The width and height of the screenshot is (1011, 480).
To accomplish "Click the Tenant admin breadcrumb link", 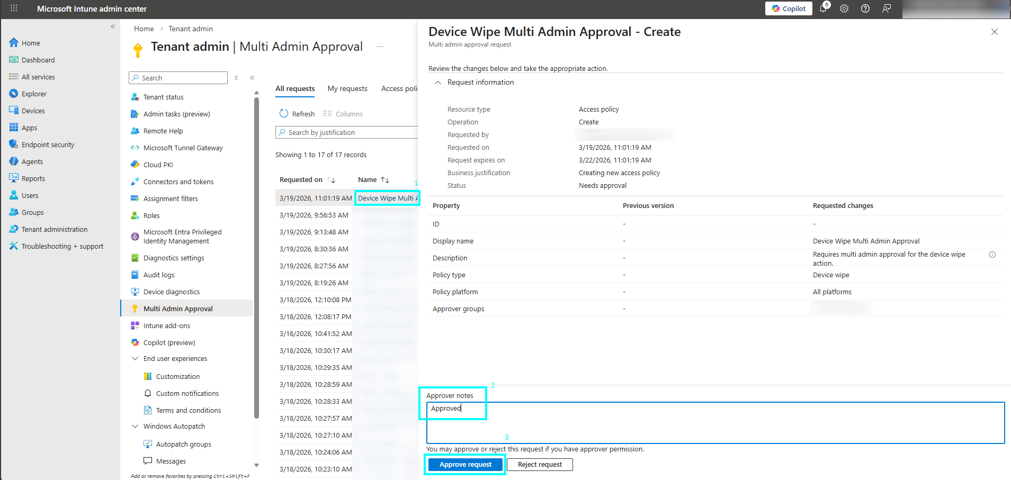I will (191, 29).
